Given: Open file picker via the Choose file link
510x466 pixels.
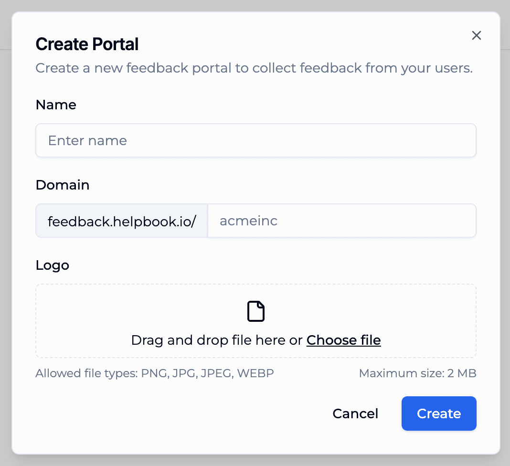Looking at the screenshot, I should click(x=343, y=340).
